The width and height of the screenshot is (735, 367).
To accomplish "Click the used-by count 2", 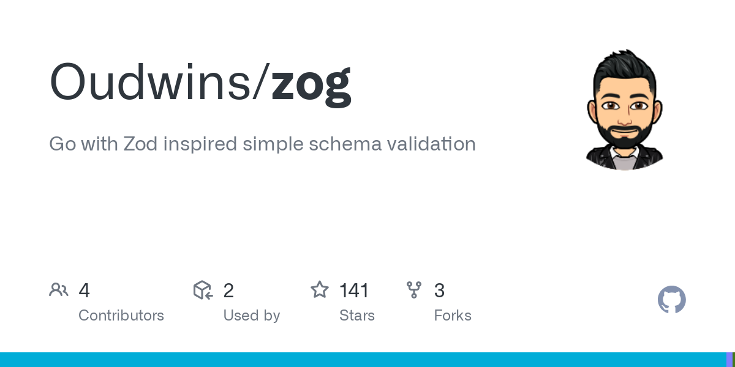I will pyautogui.click(x=228, y=291).
